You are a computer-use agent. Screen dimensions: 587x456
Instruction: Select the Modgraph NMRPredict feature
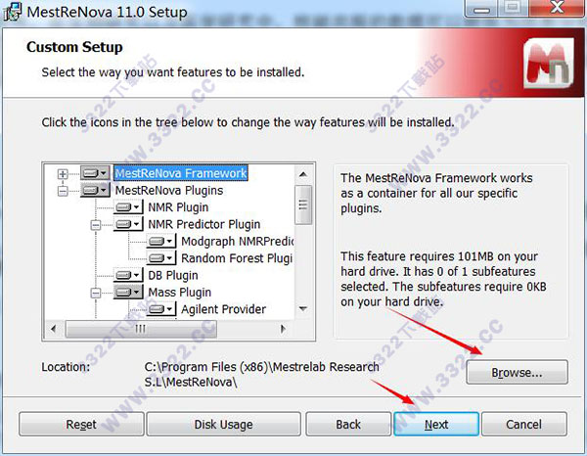click(x=238, y=242)
